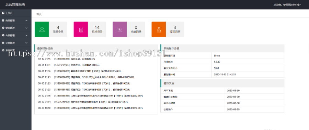Select the 财务管理 menu label
Image resolution: width=309 pixels, height=130 pixels.
tap(10, 28)
